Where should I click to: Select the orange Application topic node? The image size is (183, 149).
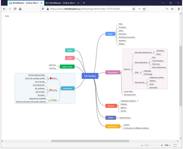pos(112,127)
